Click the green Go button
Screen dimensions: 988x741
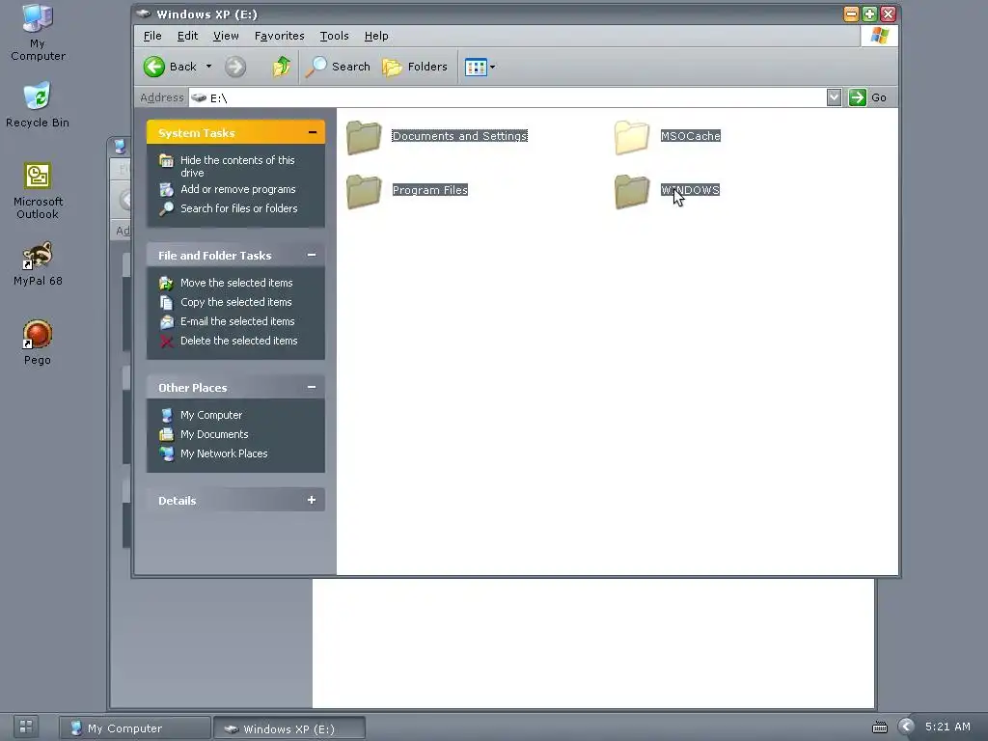pos(867,97)
